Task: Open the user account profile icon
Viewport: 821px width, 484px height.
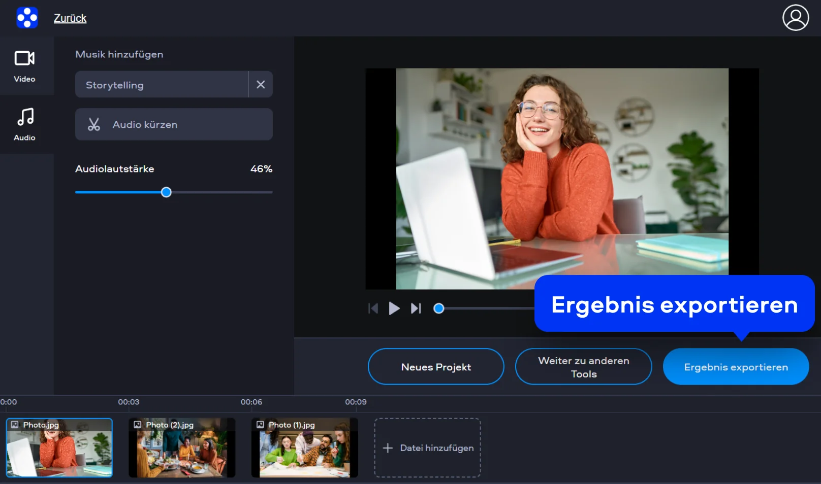Action: [795, 18]
